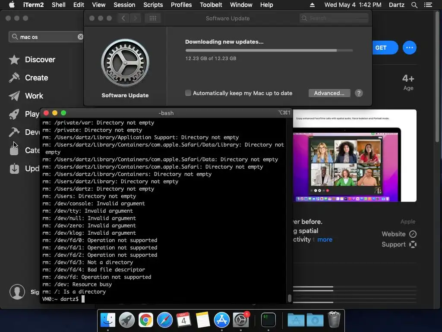
Task: Click the help question mark button
Action: coord(359,93)
